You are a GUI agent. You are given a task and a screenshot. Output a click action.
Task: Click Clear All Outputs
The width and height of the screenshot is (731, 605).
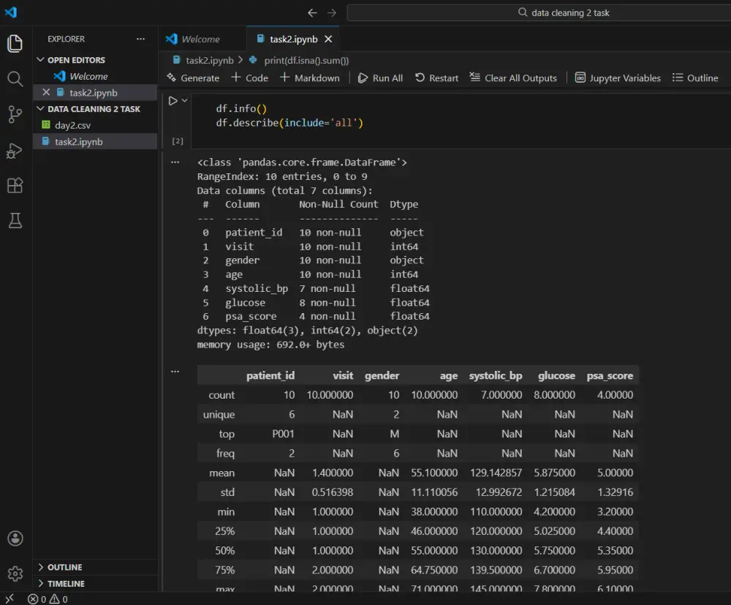coord(513,78)
